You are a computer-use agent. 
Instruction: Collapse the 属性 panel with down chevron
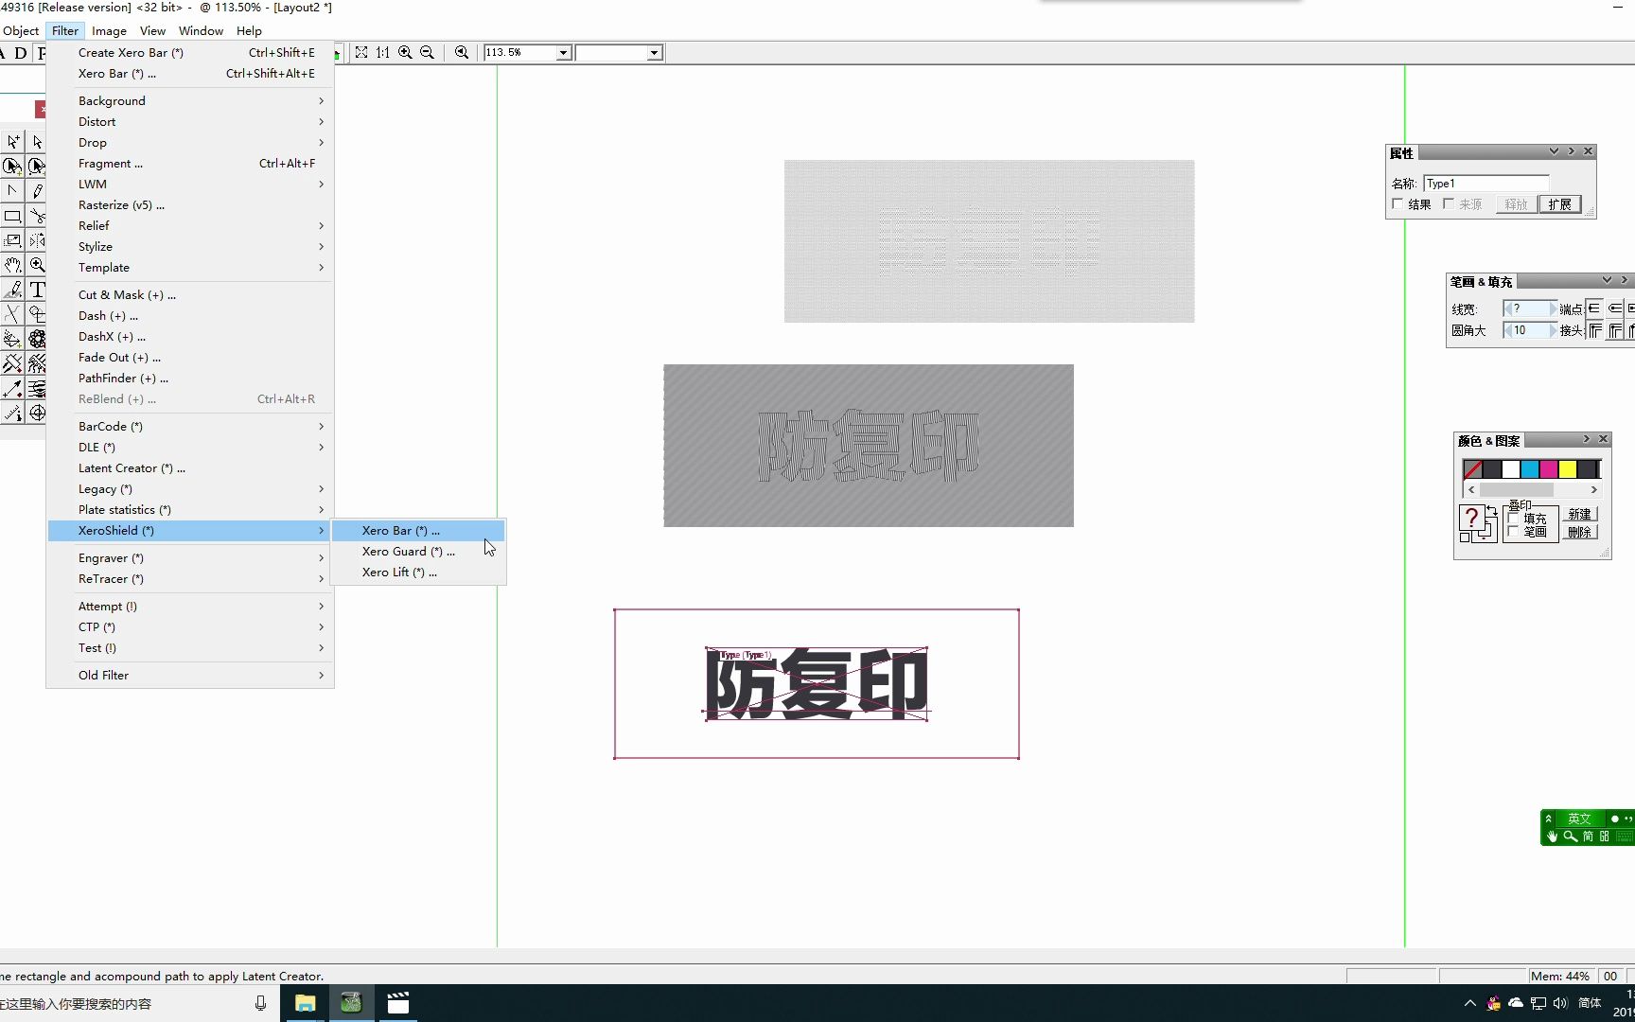[x=1554, y=151]
